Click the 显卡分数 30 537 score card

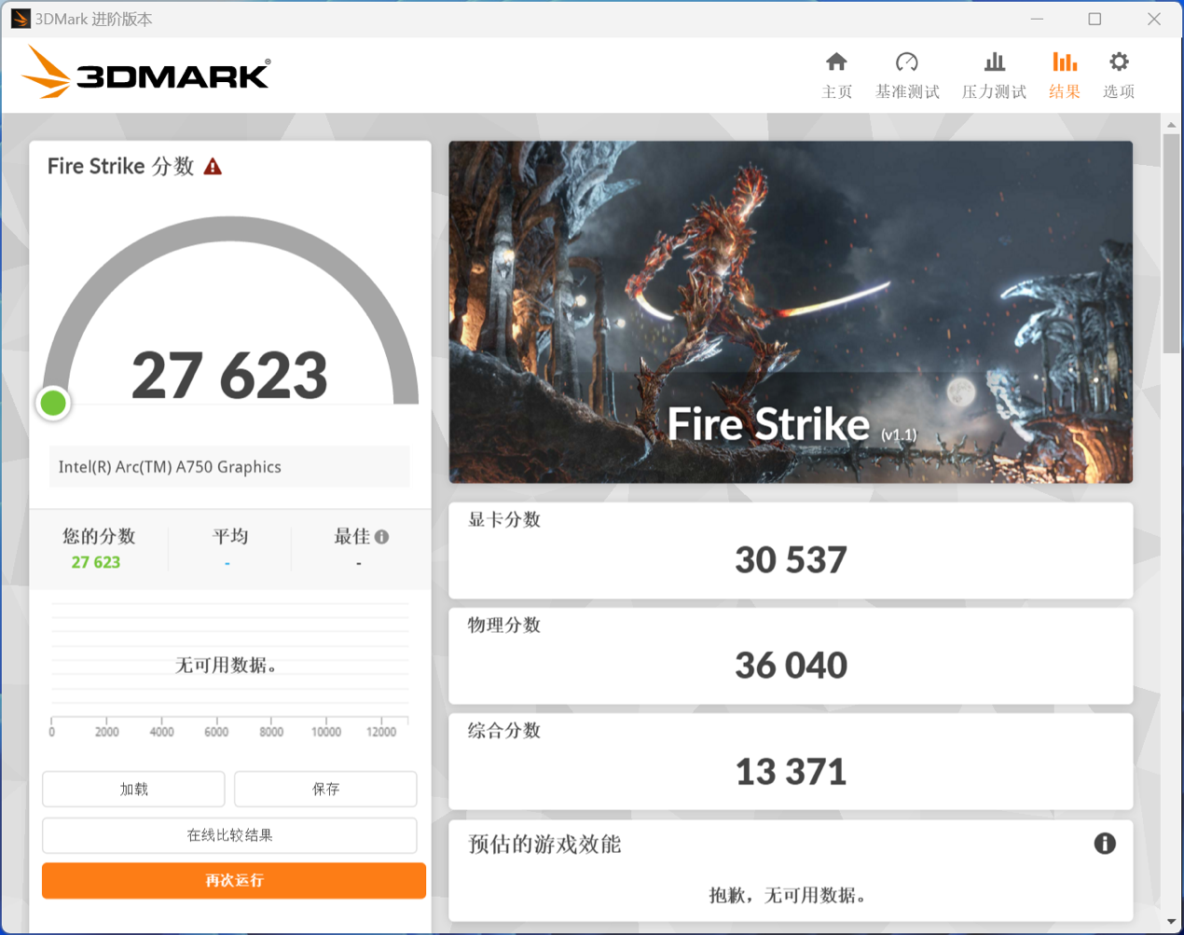click(x=791, y=551)
